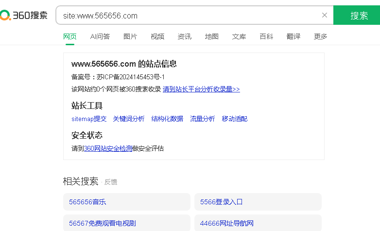Go to the 资讯 tab
Viewport: 380px width, 231px height.
pyautogui.click(x=185, y=36)
